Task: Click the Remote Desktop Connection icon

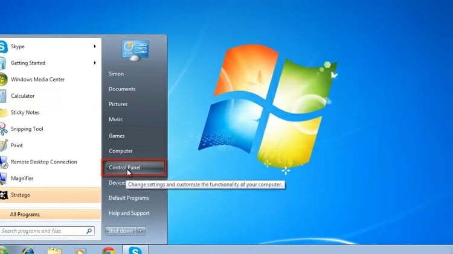Action: (x=4, y=162)
